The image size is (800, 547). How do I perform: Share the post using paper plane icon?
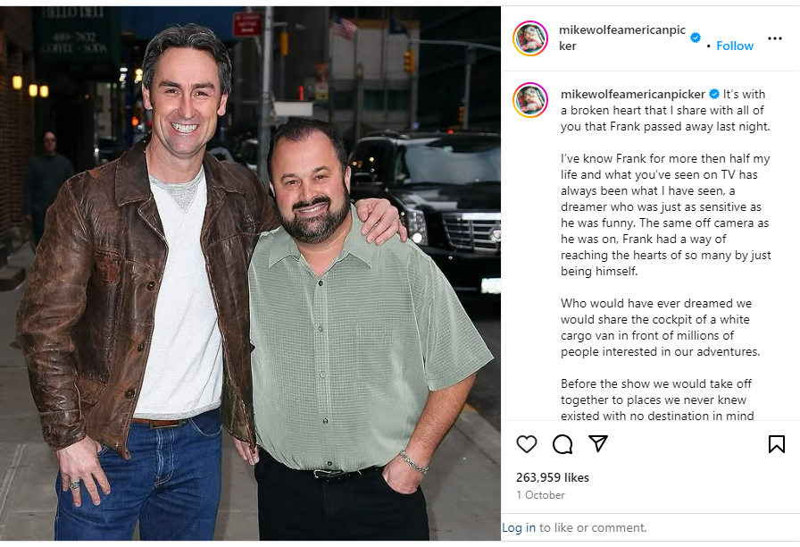click(x=598, y=443)
